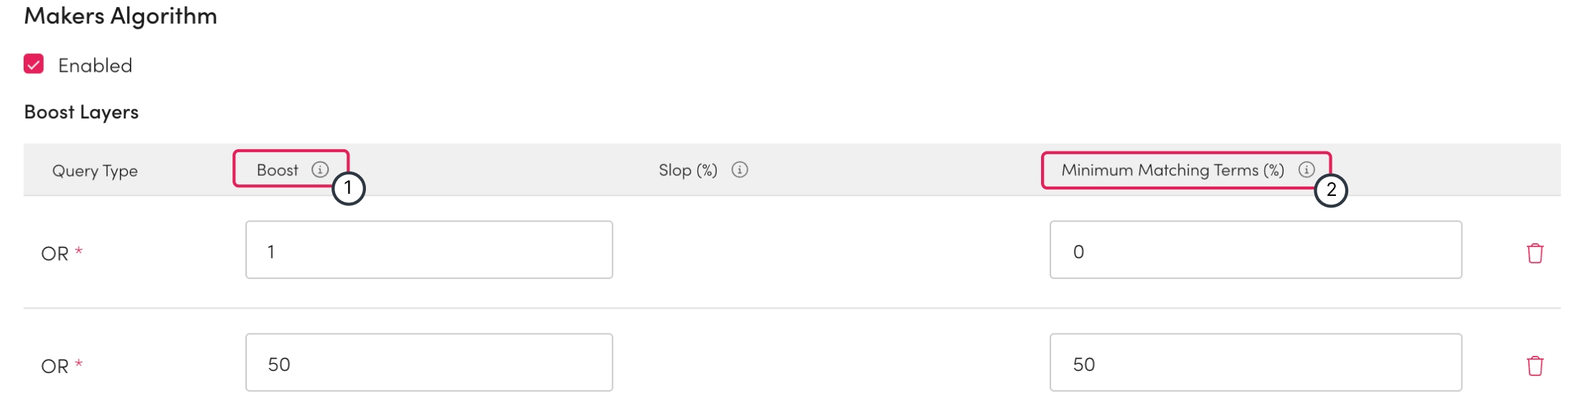The width and height of the screenshot is (1577, 409).
Task: Click the Slop (%) column header text
Action: 687,170
